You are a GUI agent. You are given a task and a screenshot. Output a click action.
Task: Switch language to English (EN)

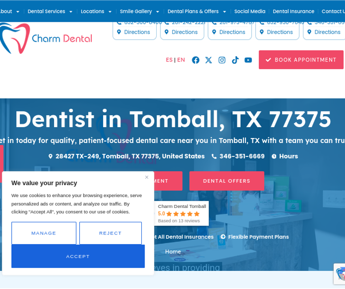click(181, 60)
